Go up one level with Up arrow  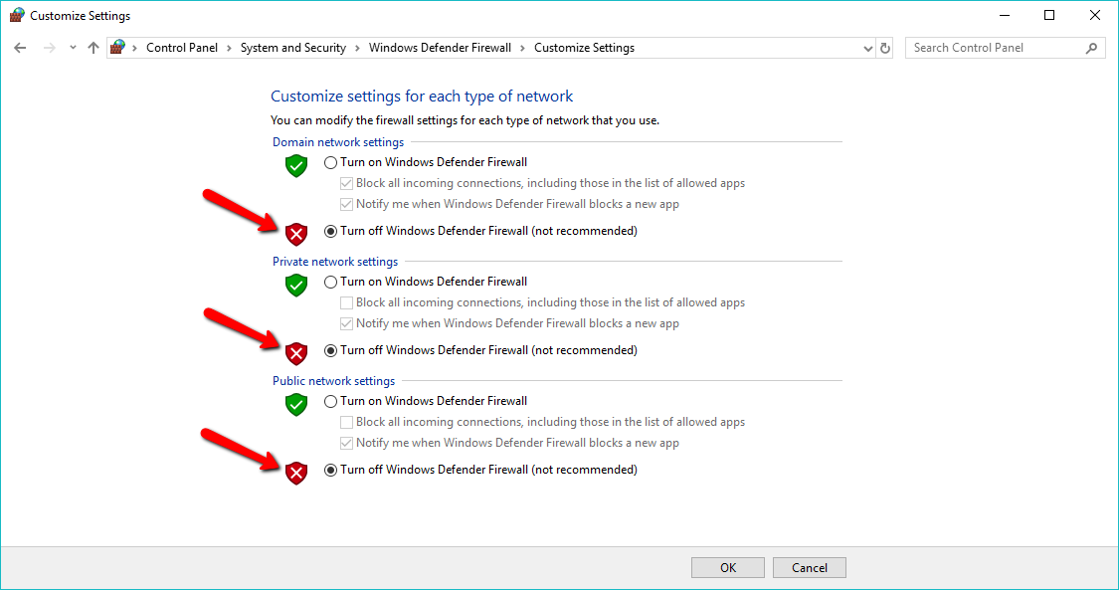(93, 48)
